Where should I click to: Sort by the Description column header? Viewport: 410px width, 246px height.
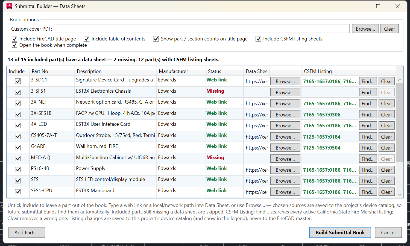(116, 71)
